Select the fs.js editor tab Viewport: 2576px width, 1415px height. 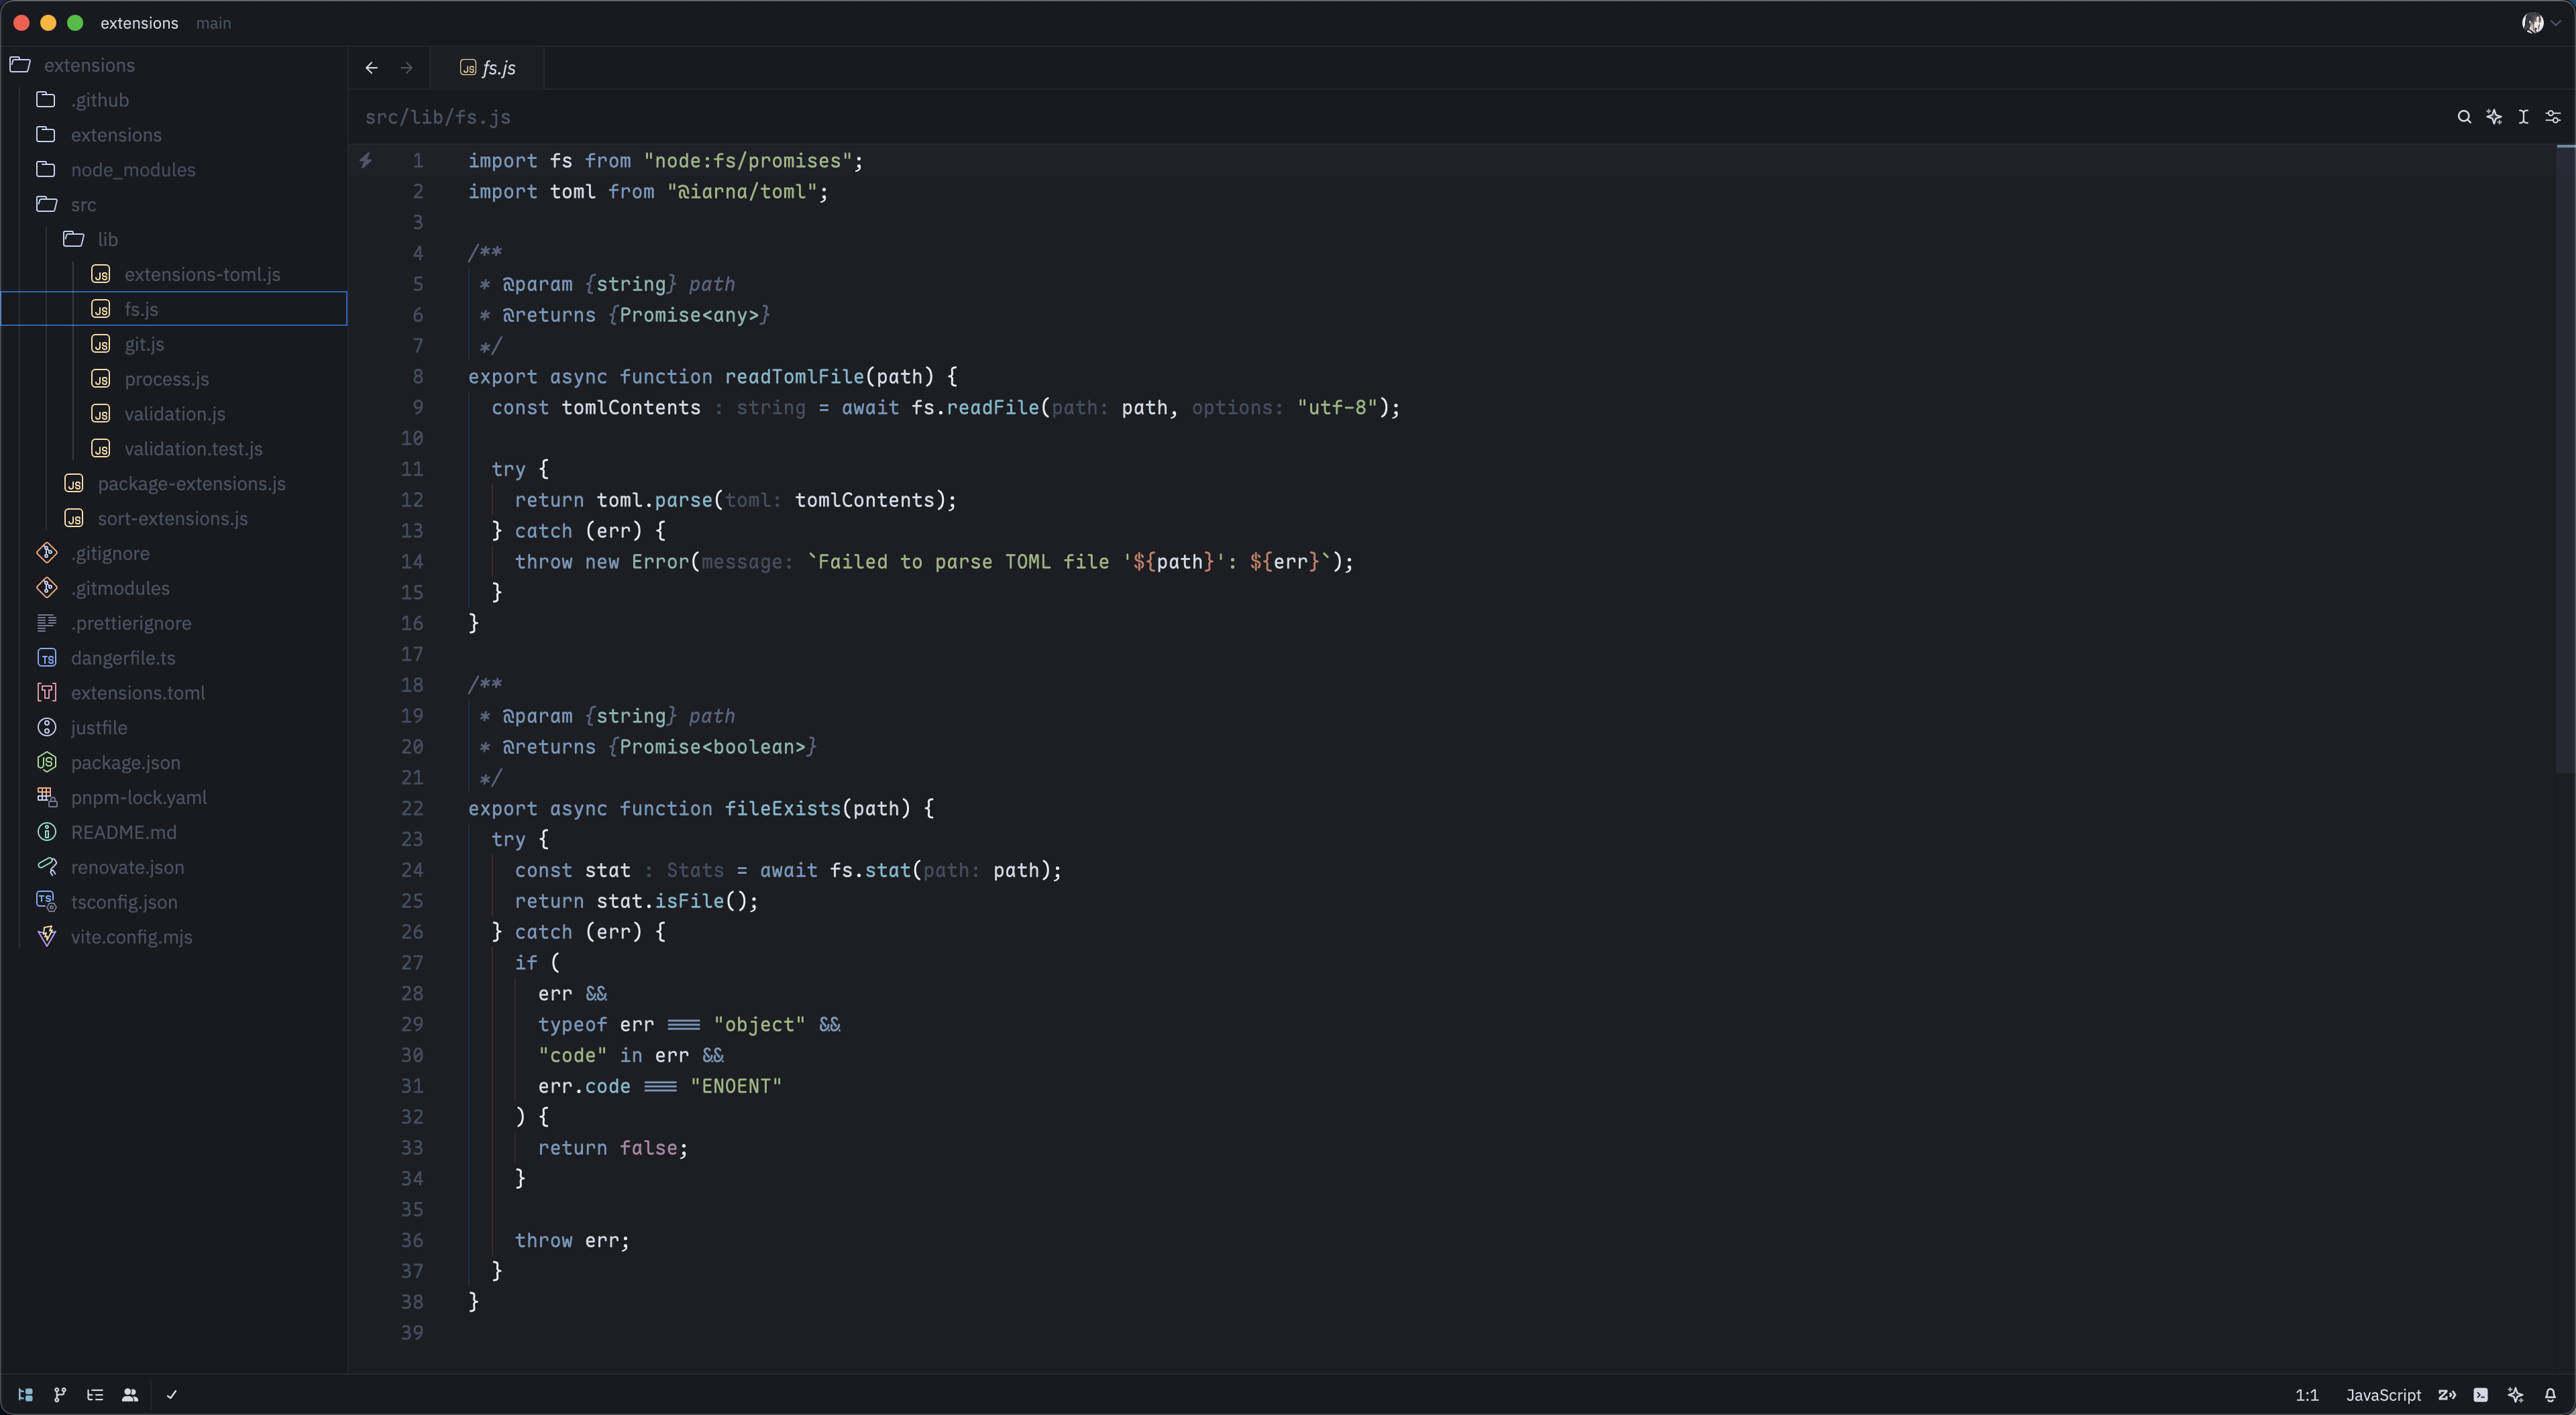[487, 68]
